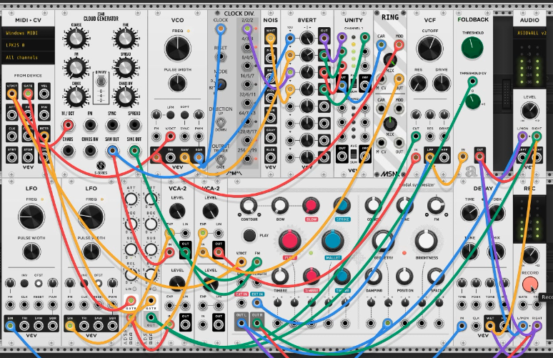Toggle the OFST button on the second LFO
The height and width of the screenshot is (358, 553).
click(x=99, y=283)
